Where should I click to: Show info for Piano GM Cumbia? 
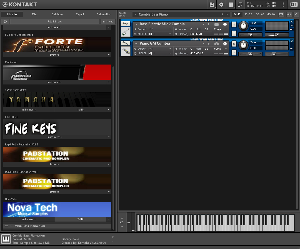click(x=225, y=44)
